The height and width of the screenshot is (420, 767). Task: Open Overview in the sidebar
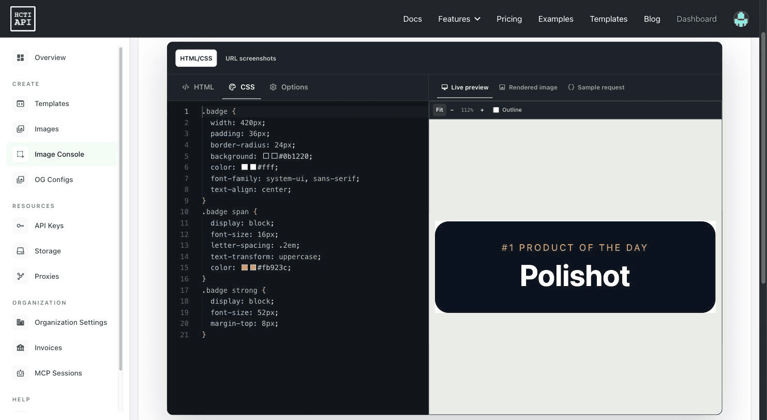62,57
